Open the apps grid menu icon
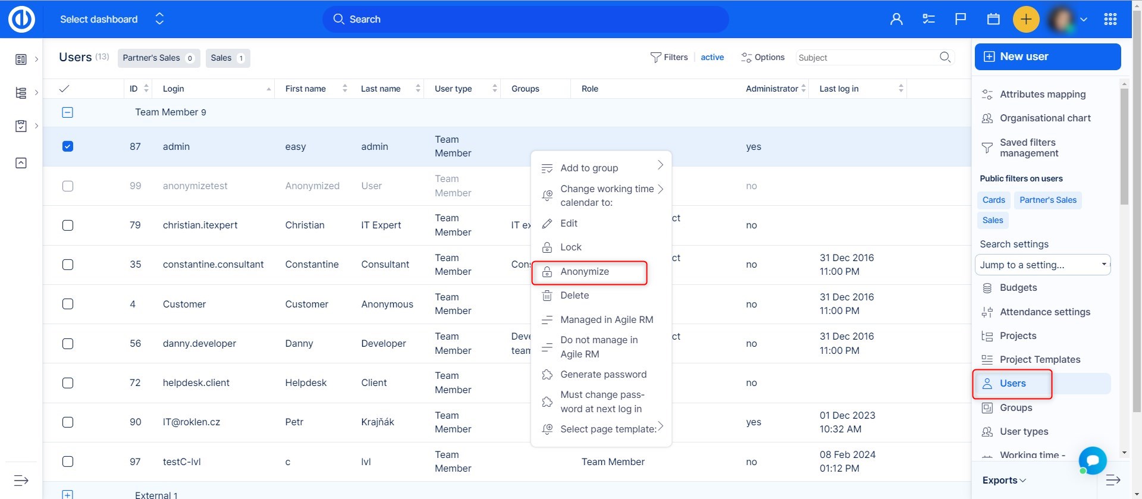1142x499 pixels. click(1110, 19)
